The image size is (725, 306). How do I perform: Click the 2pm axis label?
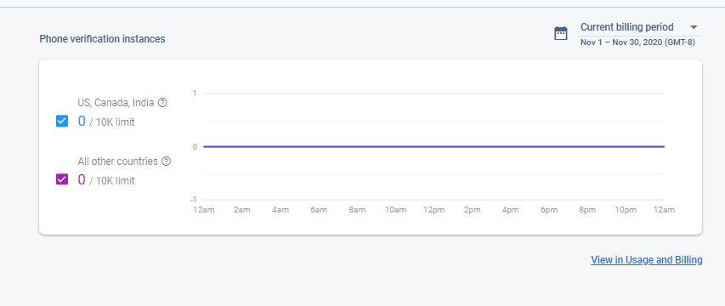click(x=472, y=210)
